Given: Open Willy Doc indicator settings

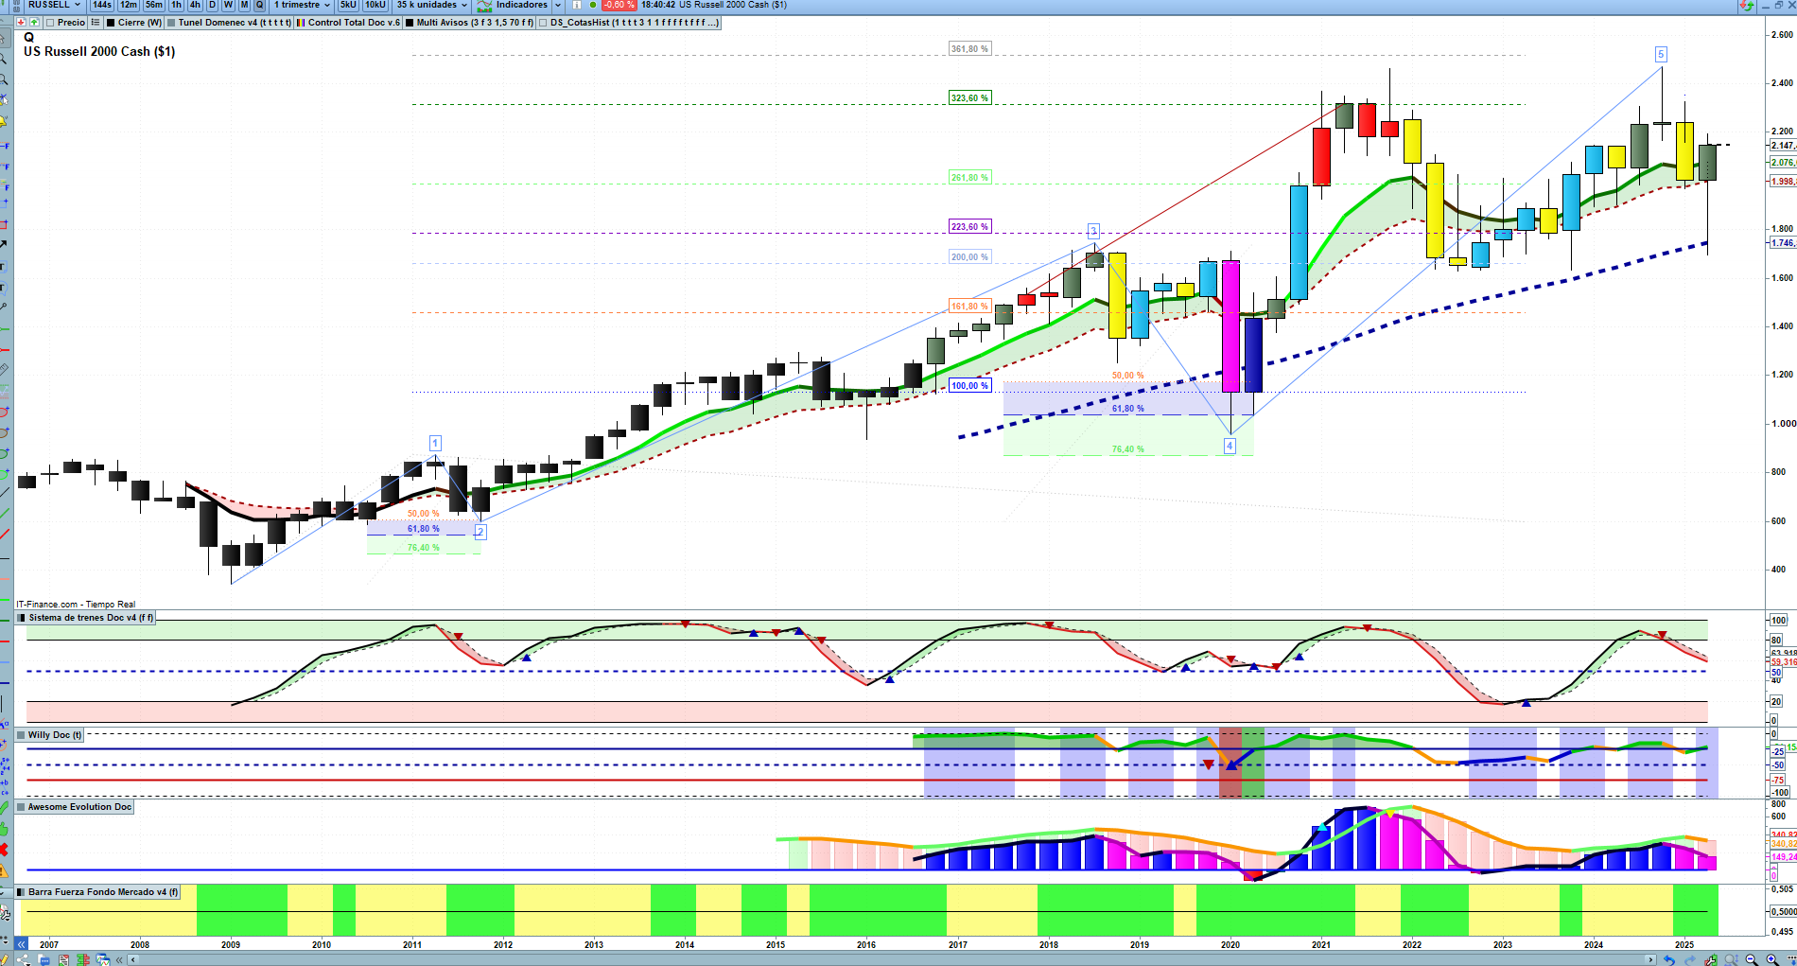Looking at the screenshot, I should [49, 735].
